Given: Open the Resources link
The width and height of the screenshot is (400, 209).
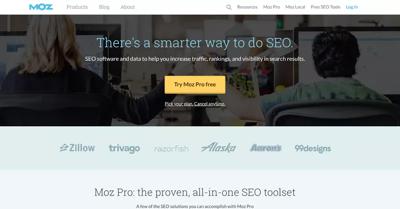Looking at the screenshot, I should tap(247, 7).
